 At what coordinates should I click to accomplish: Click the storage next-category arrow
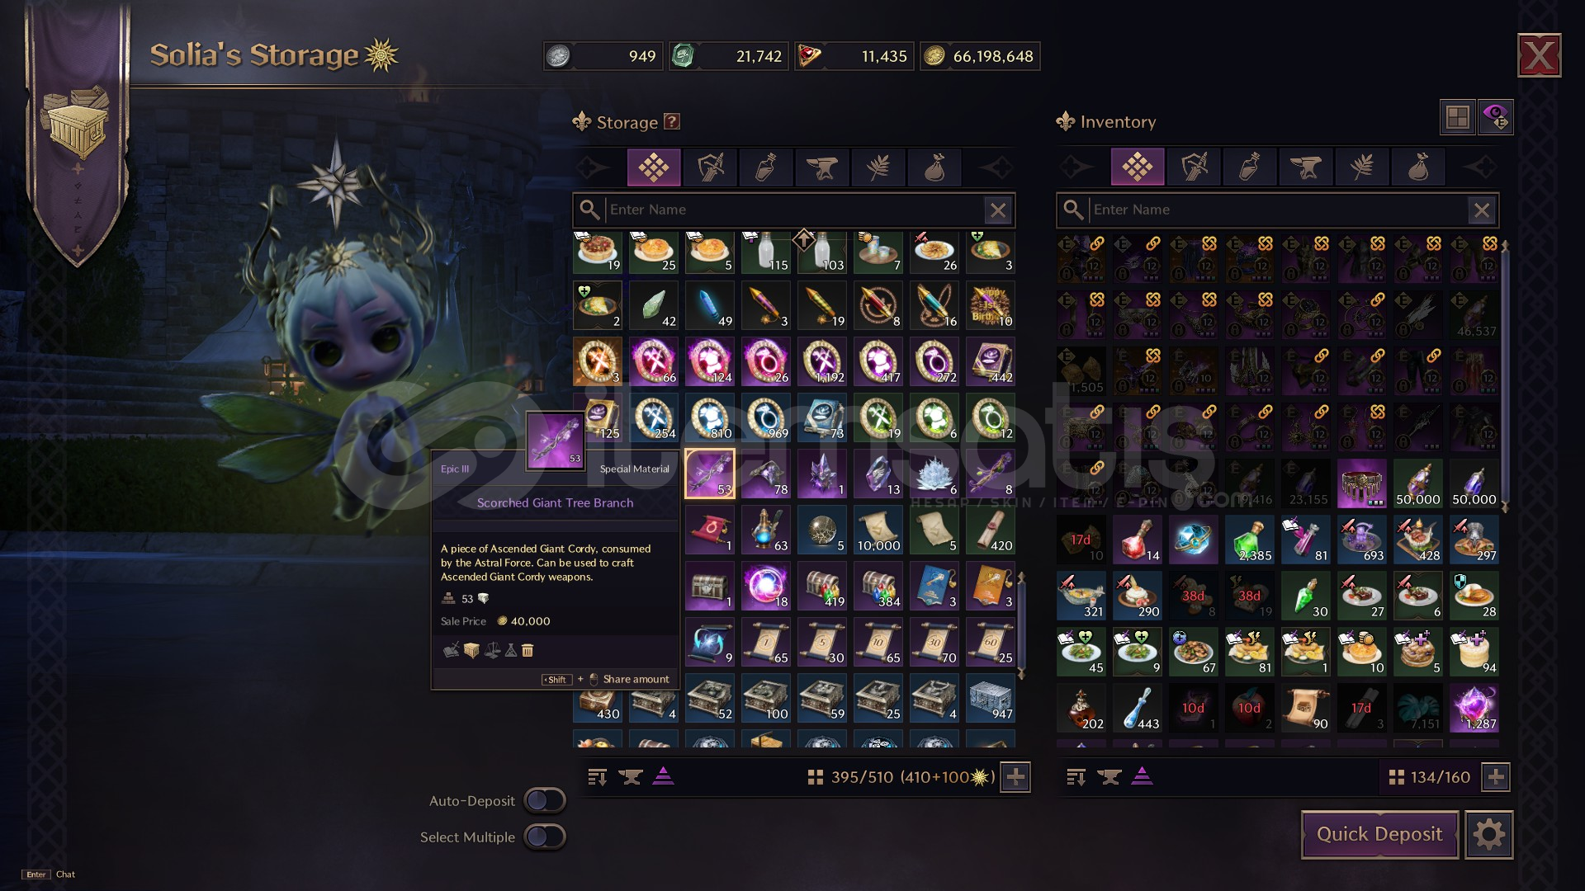click(x=996, y=168)
